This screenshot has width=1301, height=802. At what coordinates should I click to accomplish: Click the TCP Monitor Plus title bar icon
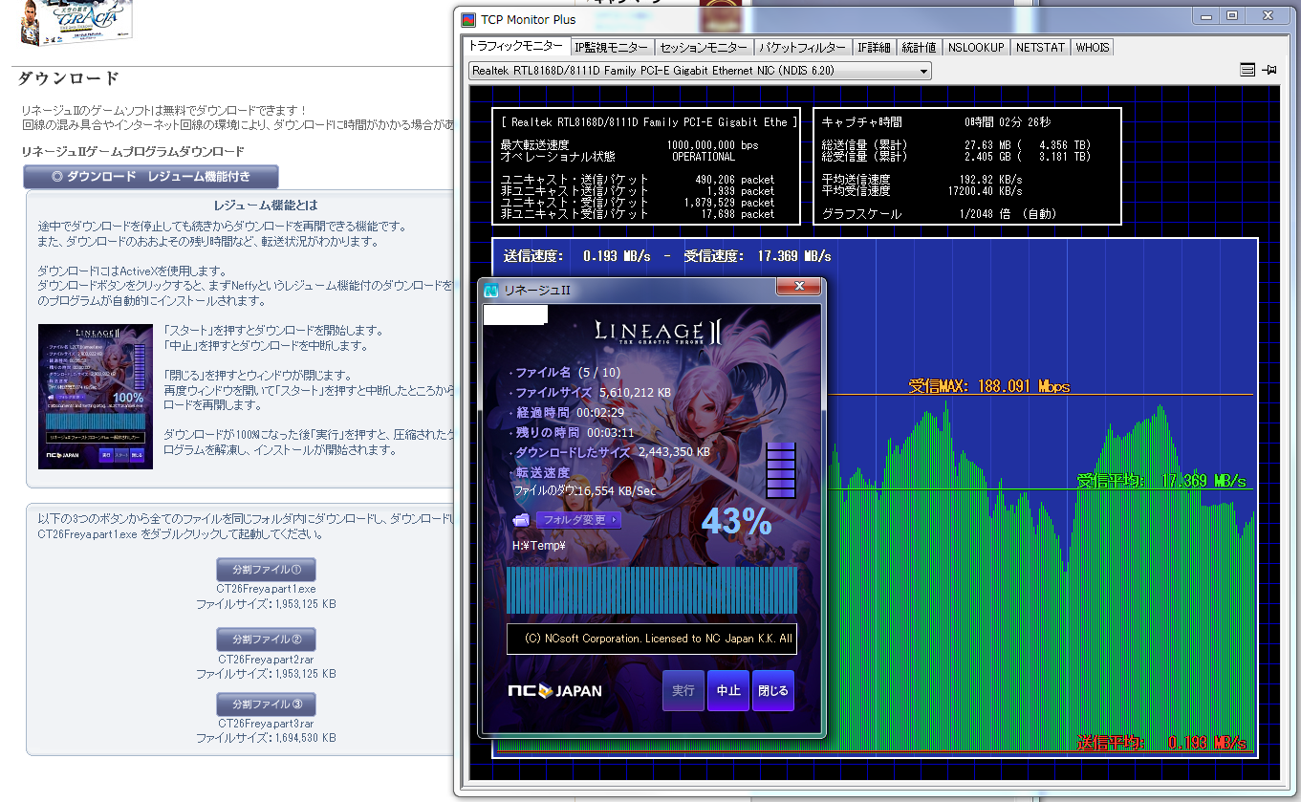click(468, 19)
